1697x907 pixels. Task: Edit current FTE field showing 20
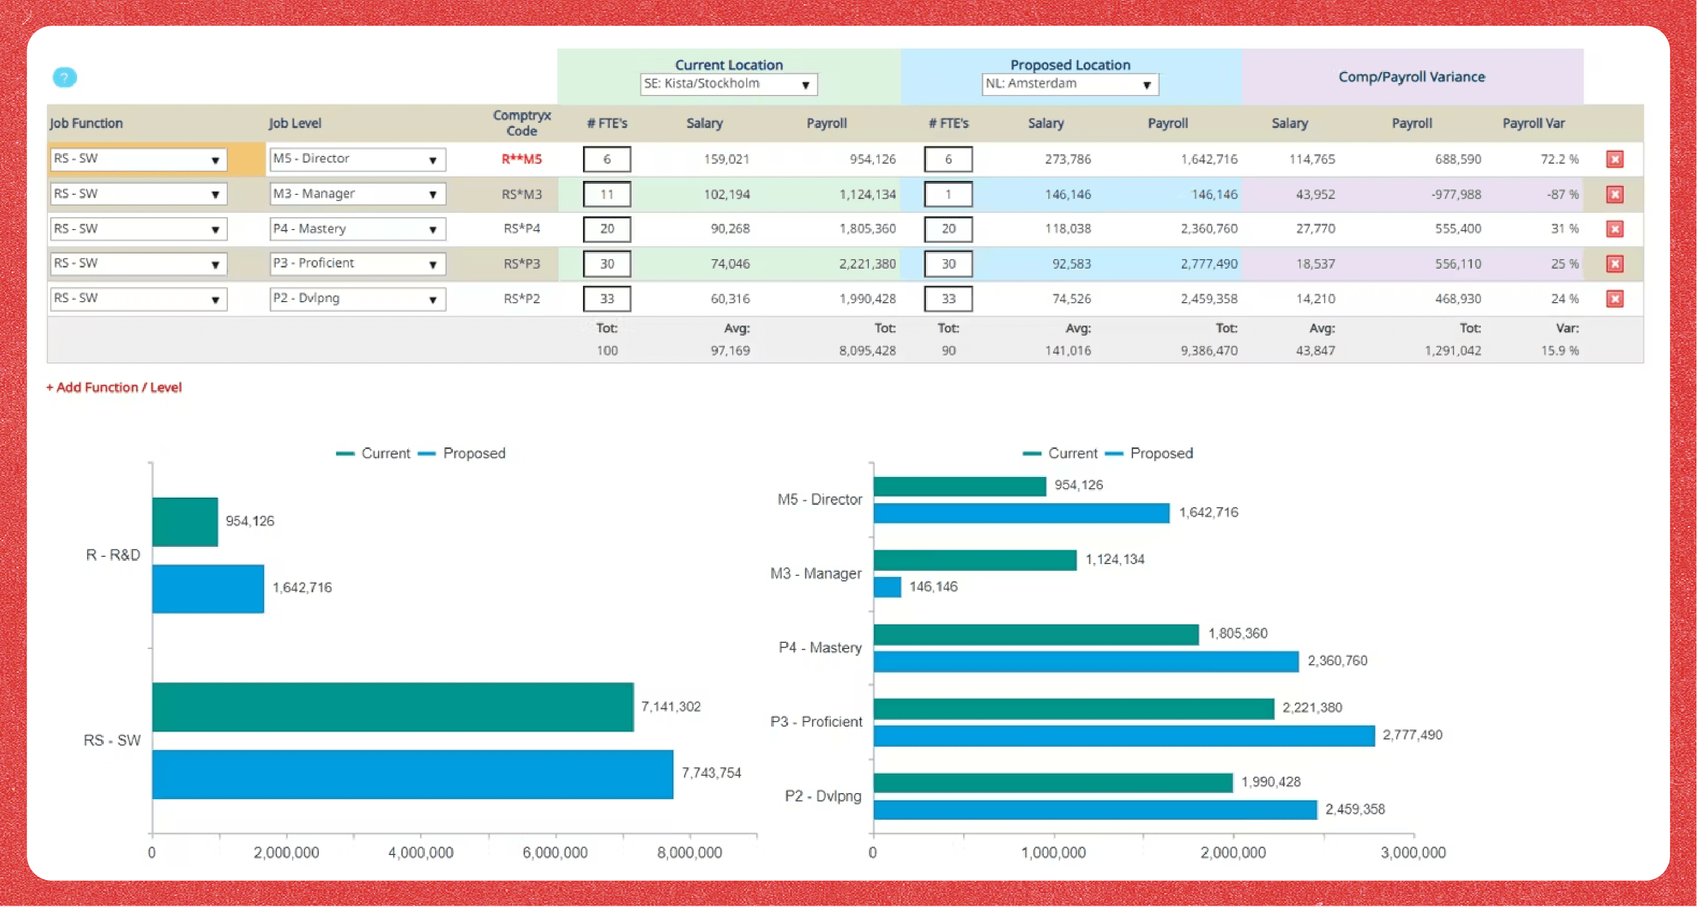tap(607, 228)
